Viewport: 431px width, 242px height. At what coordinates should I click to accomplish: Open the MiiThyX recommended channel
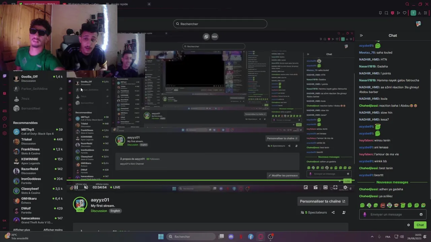point(38,131)
